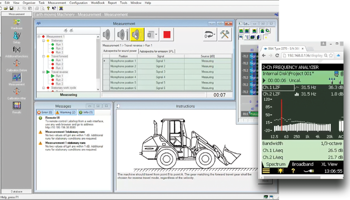Click the Hardware icon in the sidebar
Image resolution: width=350 pixels, height=200 pixels.
click(17, 22)
